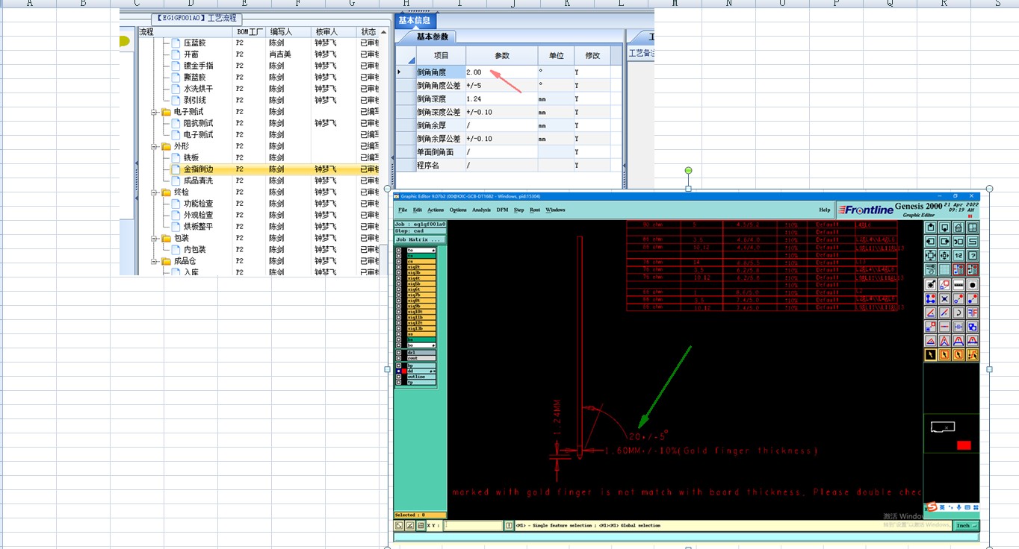Collapse the 电子测试 folder in process tree
Image resolution: width=1019 pixels, height=549 pixels.
(155, 112)
